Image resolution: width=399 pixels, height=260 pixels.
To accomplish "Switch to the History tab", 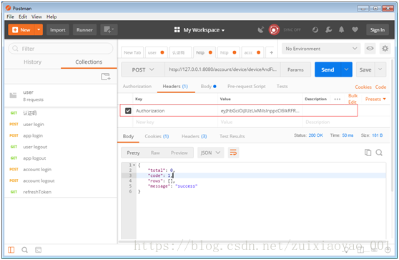I will [33, 62].
